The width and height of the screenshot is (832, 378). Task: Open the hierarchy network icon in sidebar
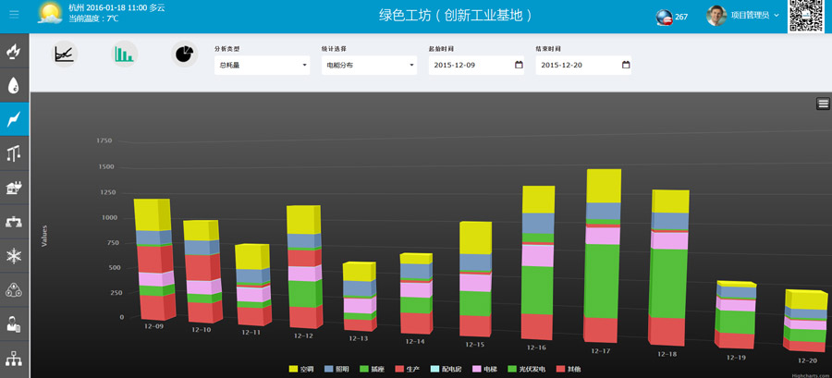14,358
